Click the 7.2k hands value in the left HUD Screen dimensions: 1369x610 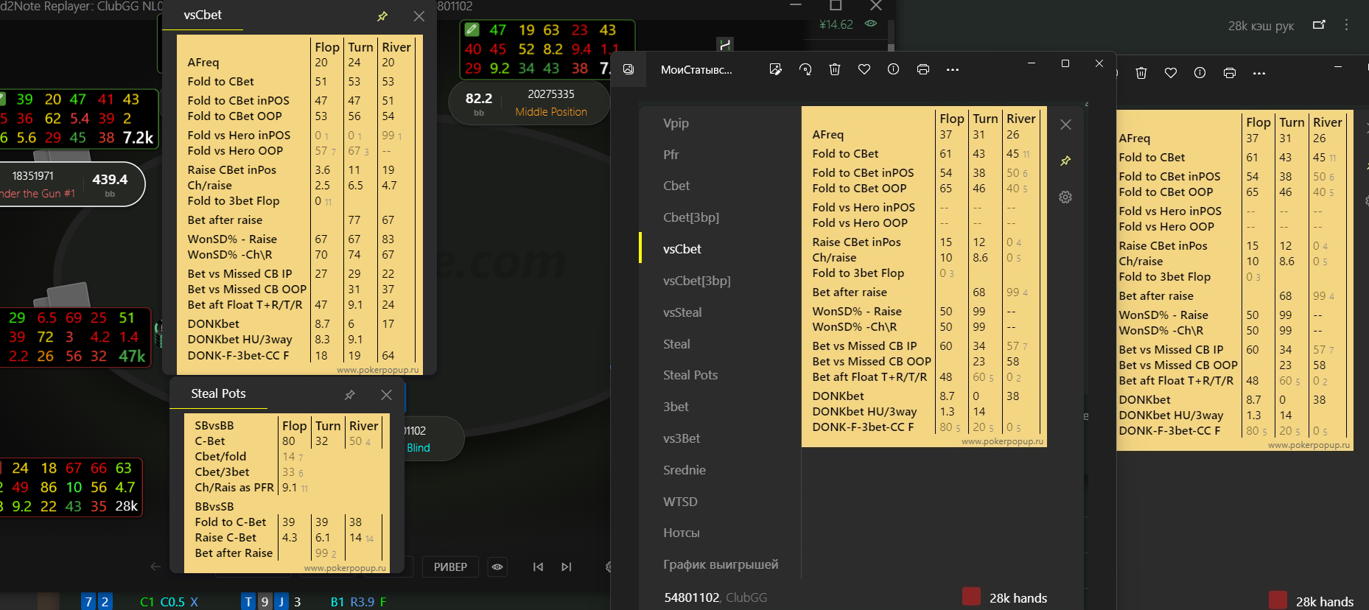point(138,138)
